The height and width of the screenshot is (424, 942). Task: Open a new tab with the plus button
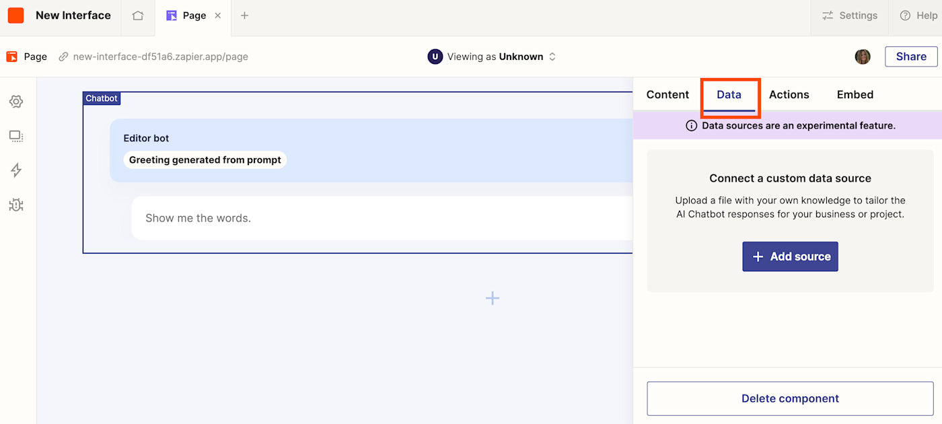(244, 15)
